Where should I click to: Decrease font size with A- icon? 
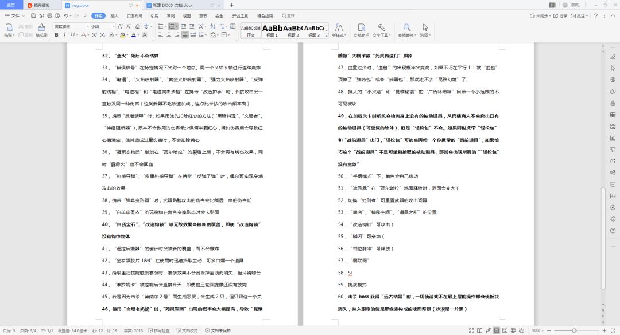tap(129, 26)
